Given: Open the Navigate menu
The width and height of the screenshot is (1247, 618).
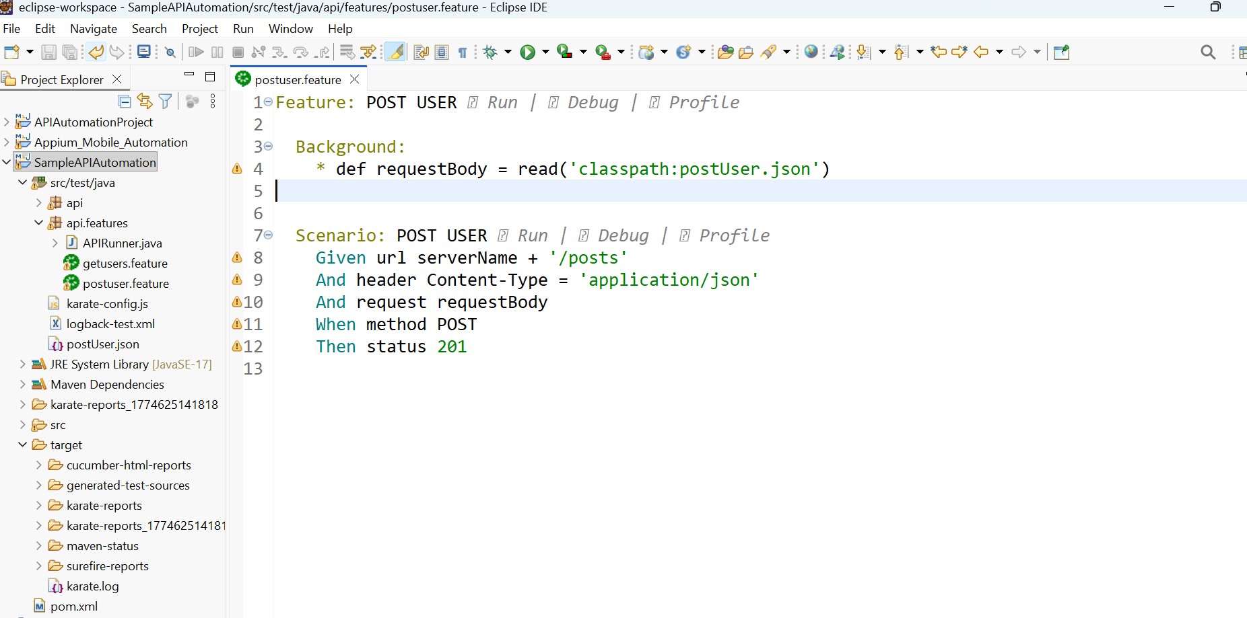Looking at the screenshot, I should tap(93, 29).
